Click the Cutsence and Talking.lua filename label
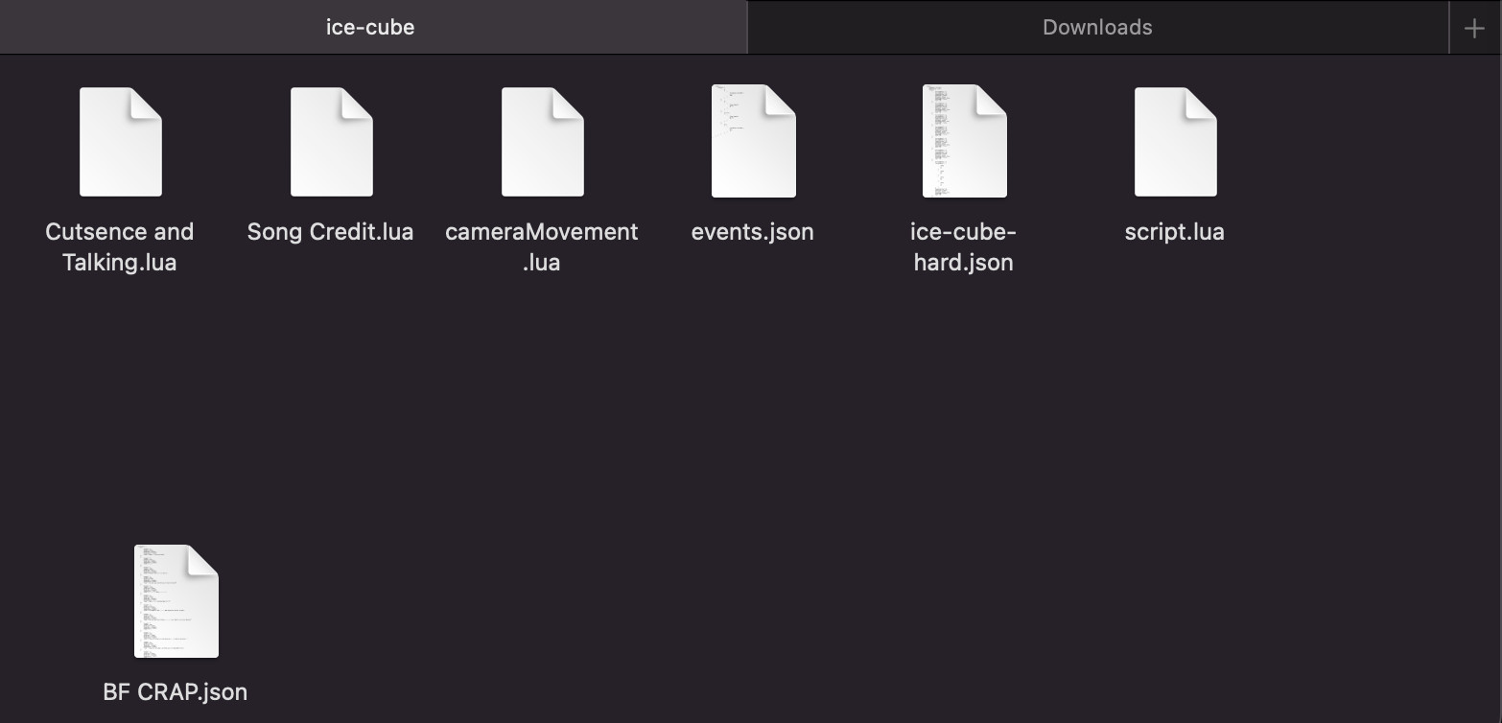Image resolution: width=1502 pixels, height=723 pixels. click(119, 246)
